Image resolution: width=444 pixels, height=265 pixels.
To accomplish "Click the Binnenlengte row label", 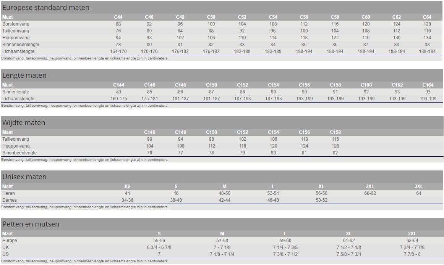I will coord(16,92).
